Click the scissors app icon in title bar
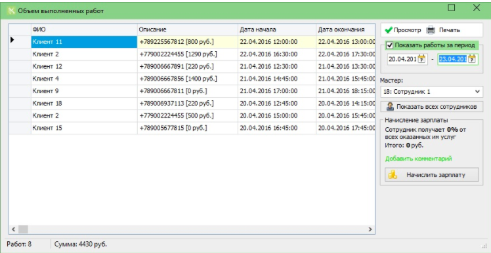The height and width of the screenshot is (253, 491). (11, 10)
